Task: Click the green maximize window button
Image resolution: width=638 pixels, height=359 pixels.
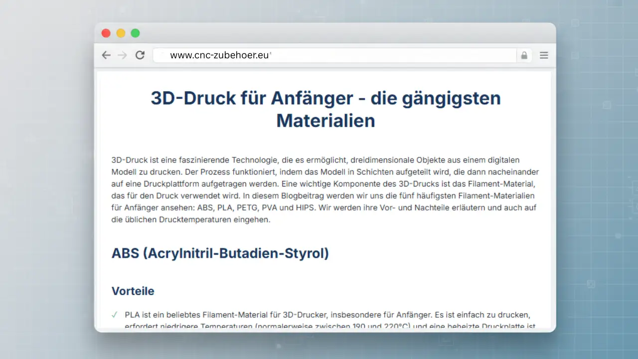Action: pyautogui.click(x=135, y=33)
